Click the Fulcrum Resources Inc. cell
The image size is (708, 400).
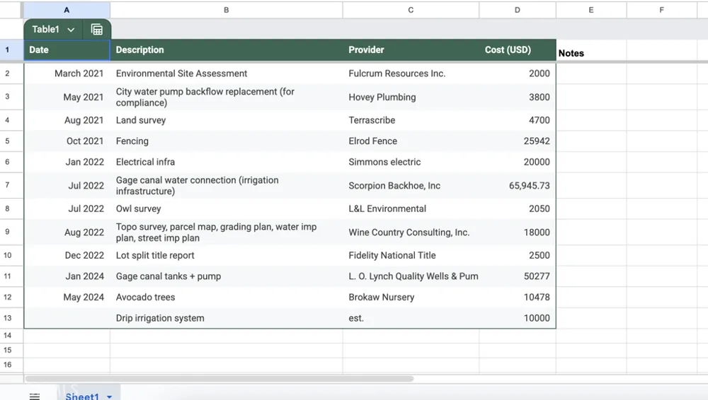(x=411, y=73)
